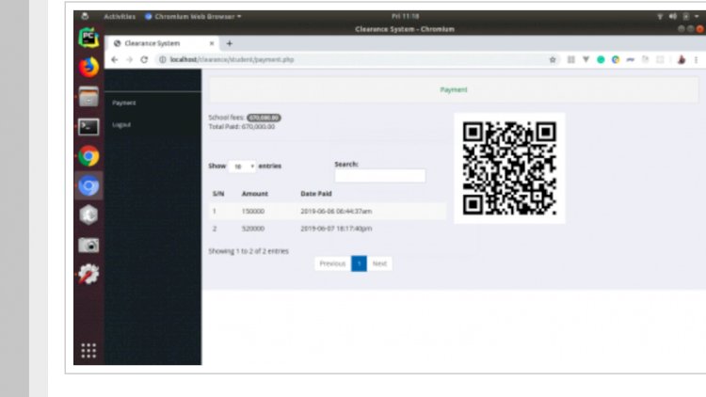
Task: Focus the Search input field
Action: click(x=380, y=176)
